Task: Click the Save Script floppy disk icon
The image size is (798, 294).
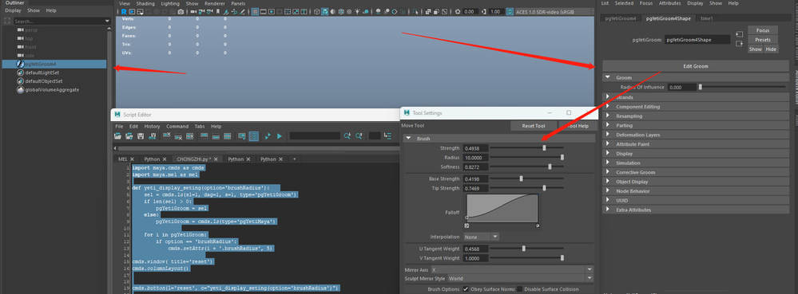Action: [x=141, y=136]
